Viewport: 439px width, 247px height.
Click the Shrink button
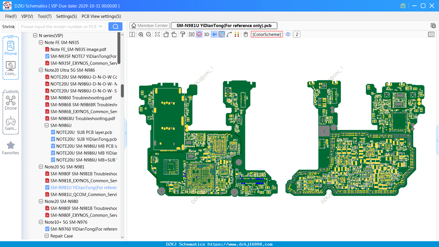click(x=9, y=26)
